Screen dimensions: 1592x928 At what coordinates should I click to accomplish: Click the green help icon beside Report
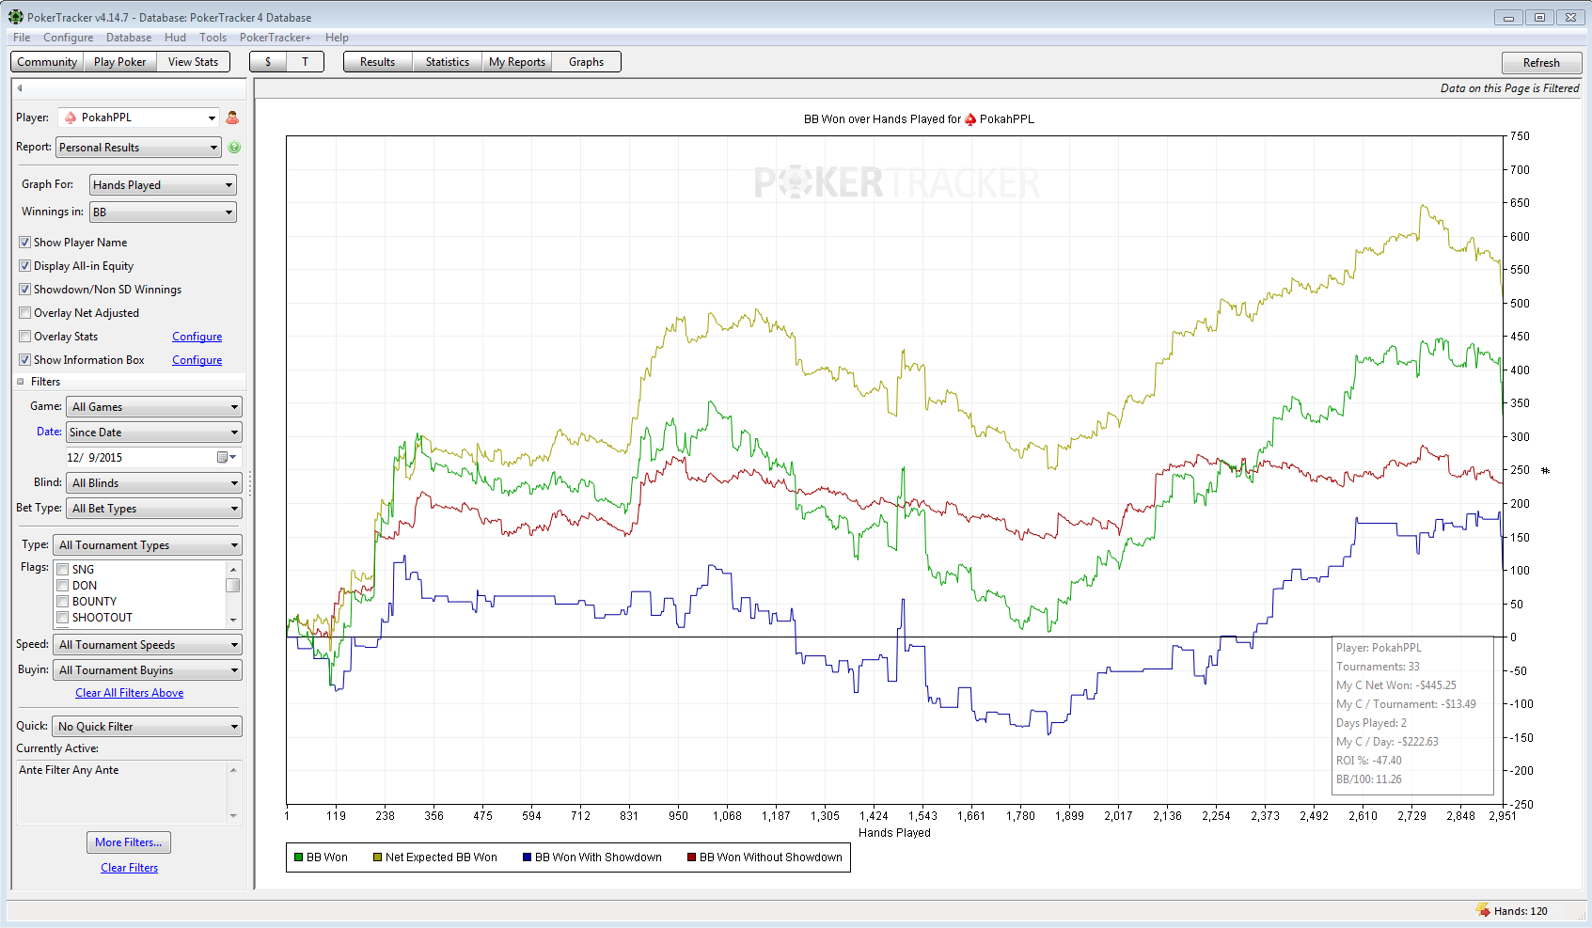(x=234, y=148)
